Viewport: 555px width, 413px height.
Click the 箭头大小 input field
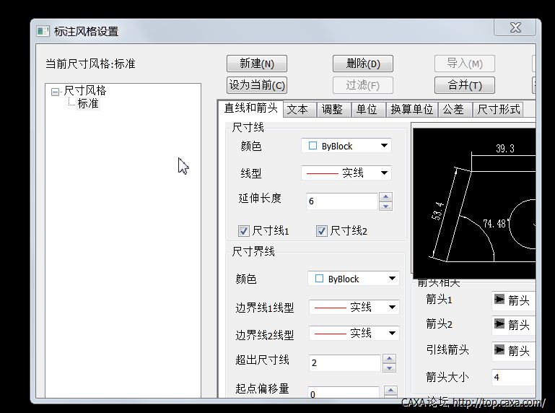[512, 377]
